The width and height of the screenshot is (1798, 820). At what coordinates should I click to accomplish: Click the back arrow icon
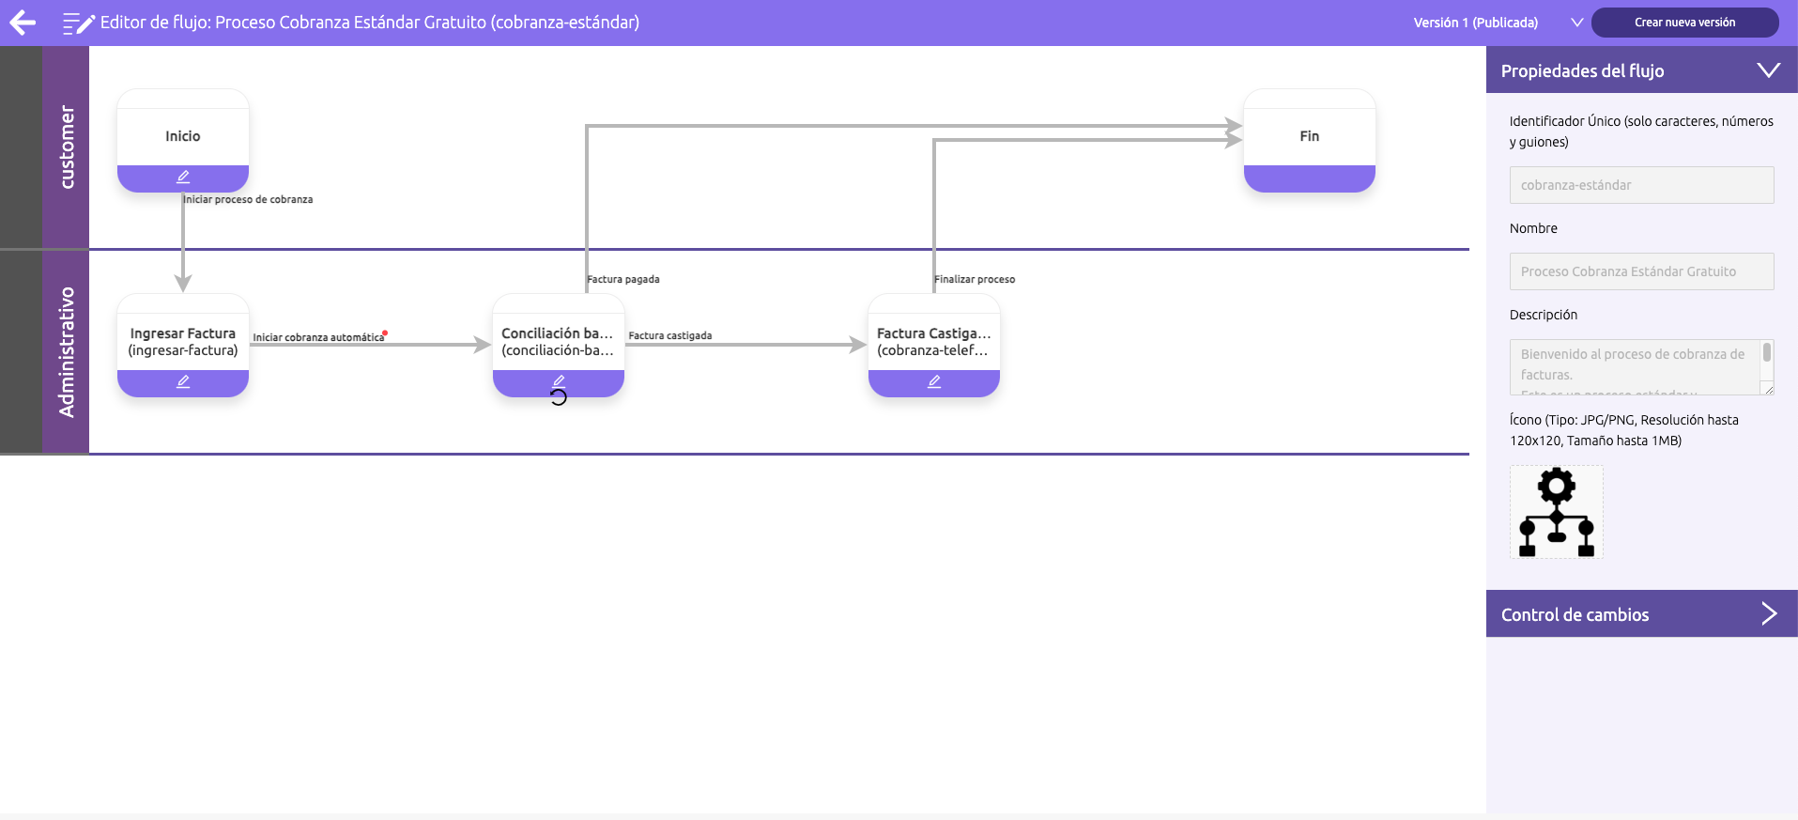pyautogui.click(x=23, y=23)
